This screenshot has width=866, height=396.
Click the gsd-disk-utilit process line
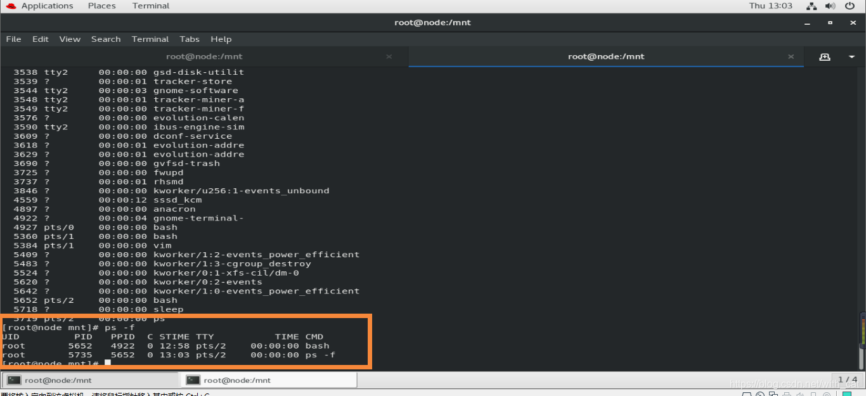point(129,72)
